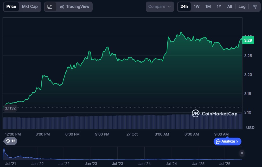Select the 24h time range
Image resolution: width=262 pixels, height=167 pixels.
point(184,7)
